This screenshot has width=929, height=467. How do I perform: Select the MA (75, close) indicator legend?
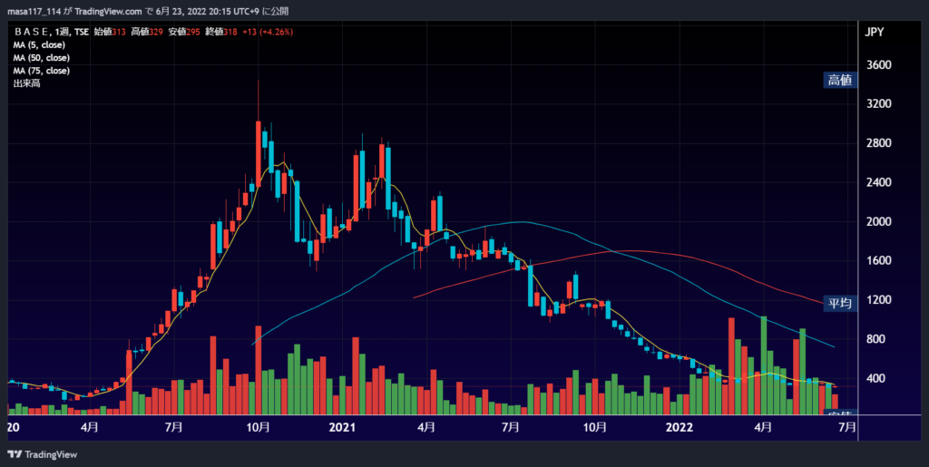(x=42, y=71)
